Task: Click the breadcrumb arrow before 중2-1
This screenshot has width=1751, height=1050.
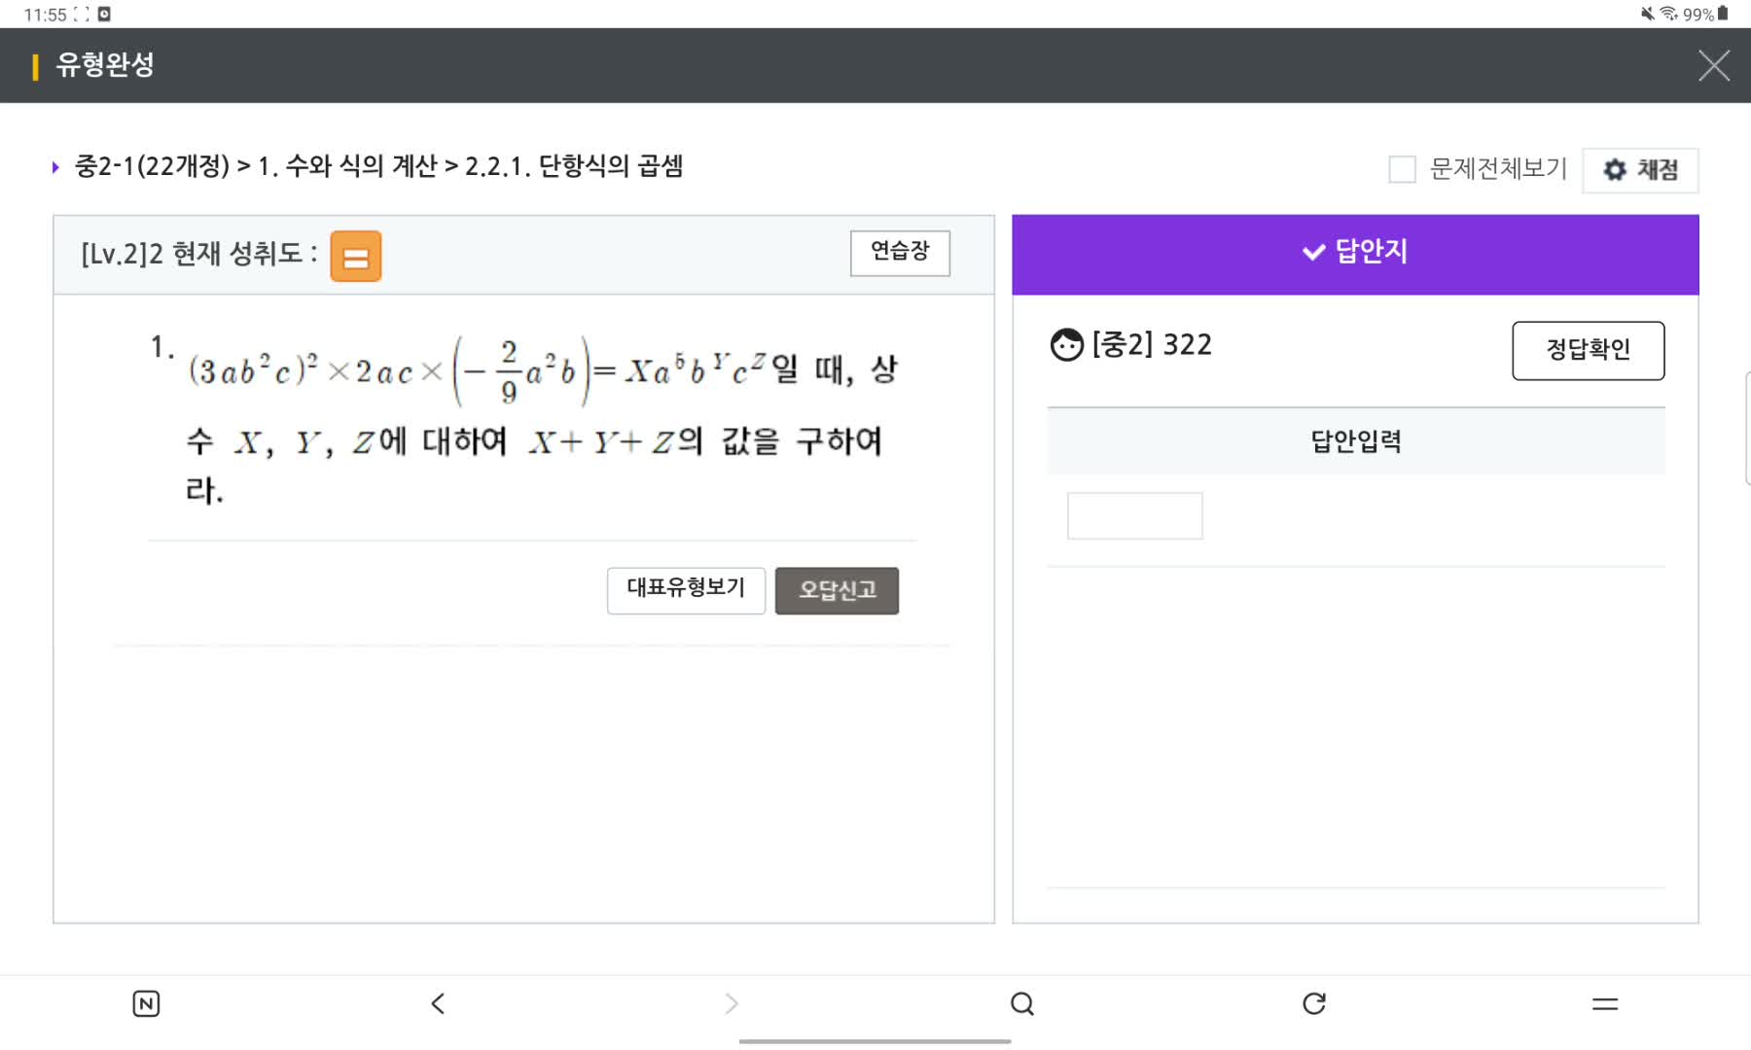Action: tap(55, 167)
